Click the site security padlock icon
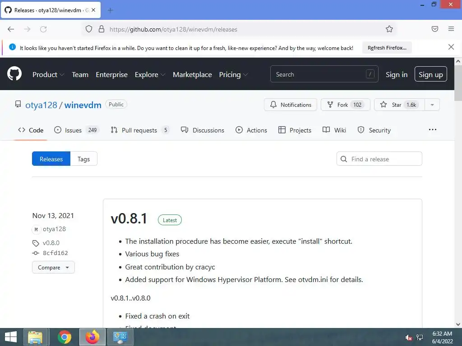This screenshot has height=346, width=462. (x=102, y=29)
